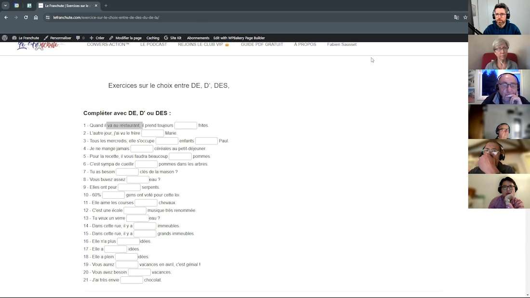Open the Caching admin bar menu

tap(153, 38)
